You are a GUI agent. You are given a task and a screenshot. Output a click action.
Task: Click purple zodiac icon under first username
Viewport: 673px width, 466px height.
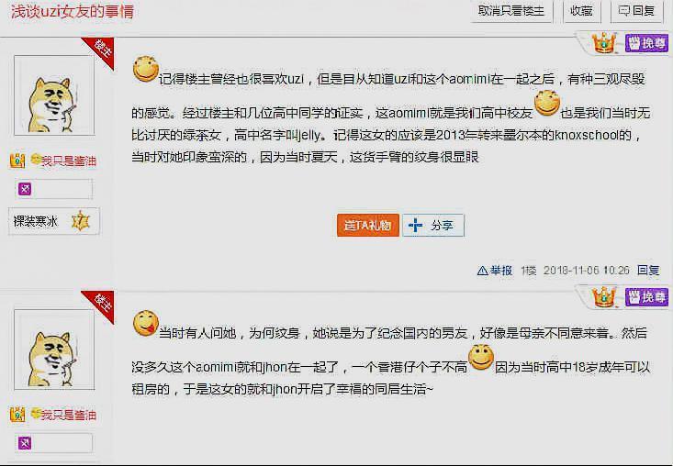[25, 189]
